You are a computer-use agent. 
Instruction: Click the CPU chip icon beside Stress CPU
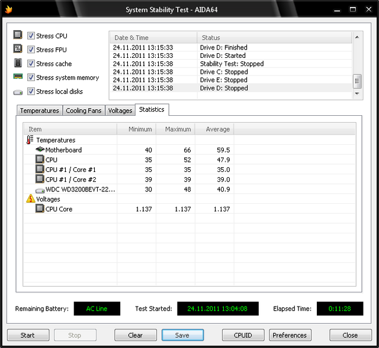click(18, 35)
